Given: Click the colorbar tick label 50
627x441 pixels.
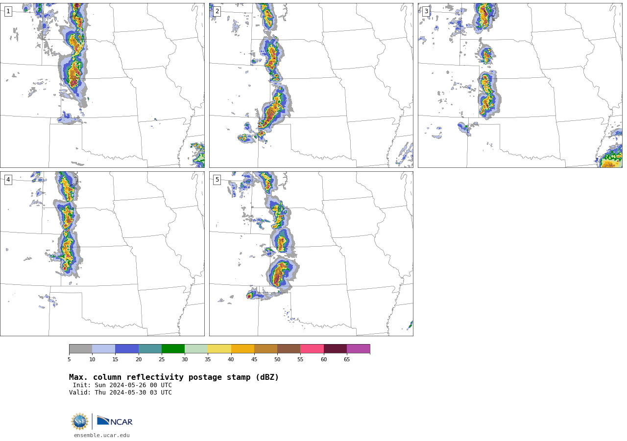Looking at the screenshot, I should 277,359.
